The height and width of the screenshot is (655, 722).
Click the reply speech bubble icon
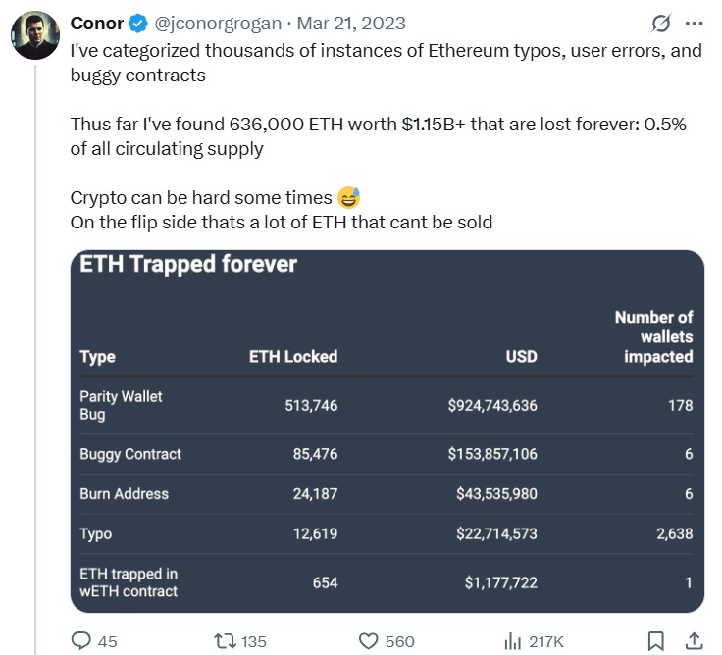81,640
